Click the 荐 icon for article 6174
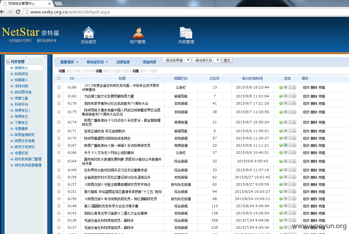Screen dimensions: 349x234 [x=290, y=122]
